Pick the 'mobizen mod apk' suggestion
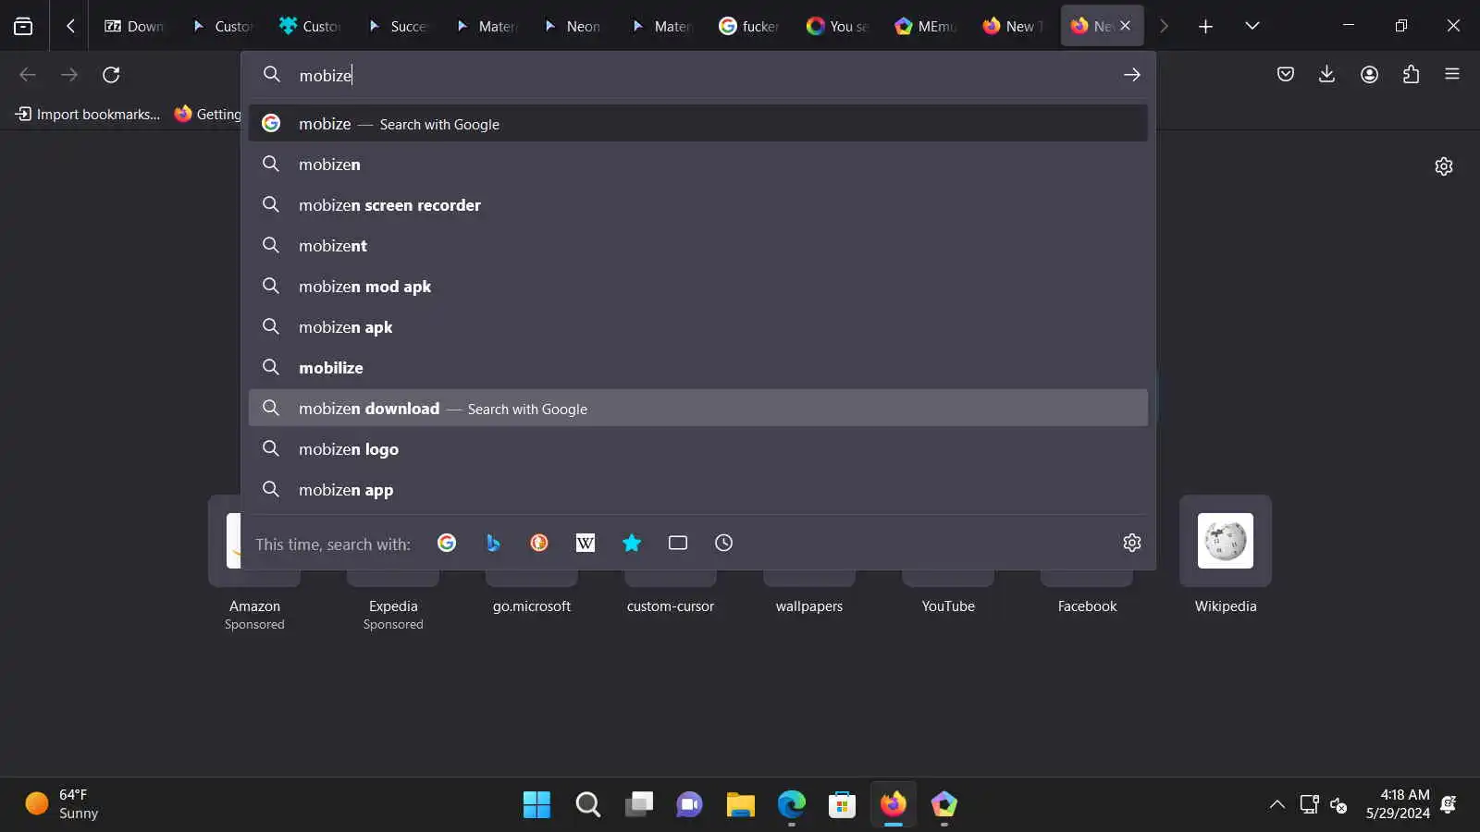Viewport: 1480px width, 832px height. tap(698, 287)
